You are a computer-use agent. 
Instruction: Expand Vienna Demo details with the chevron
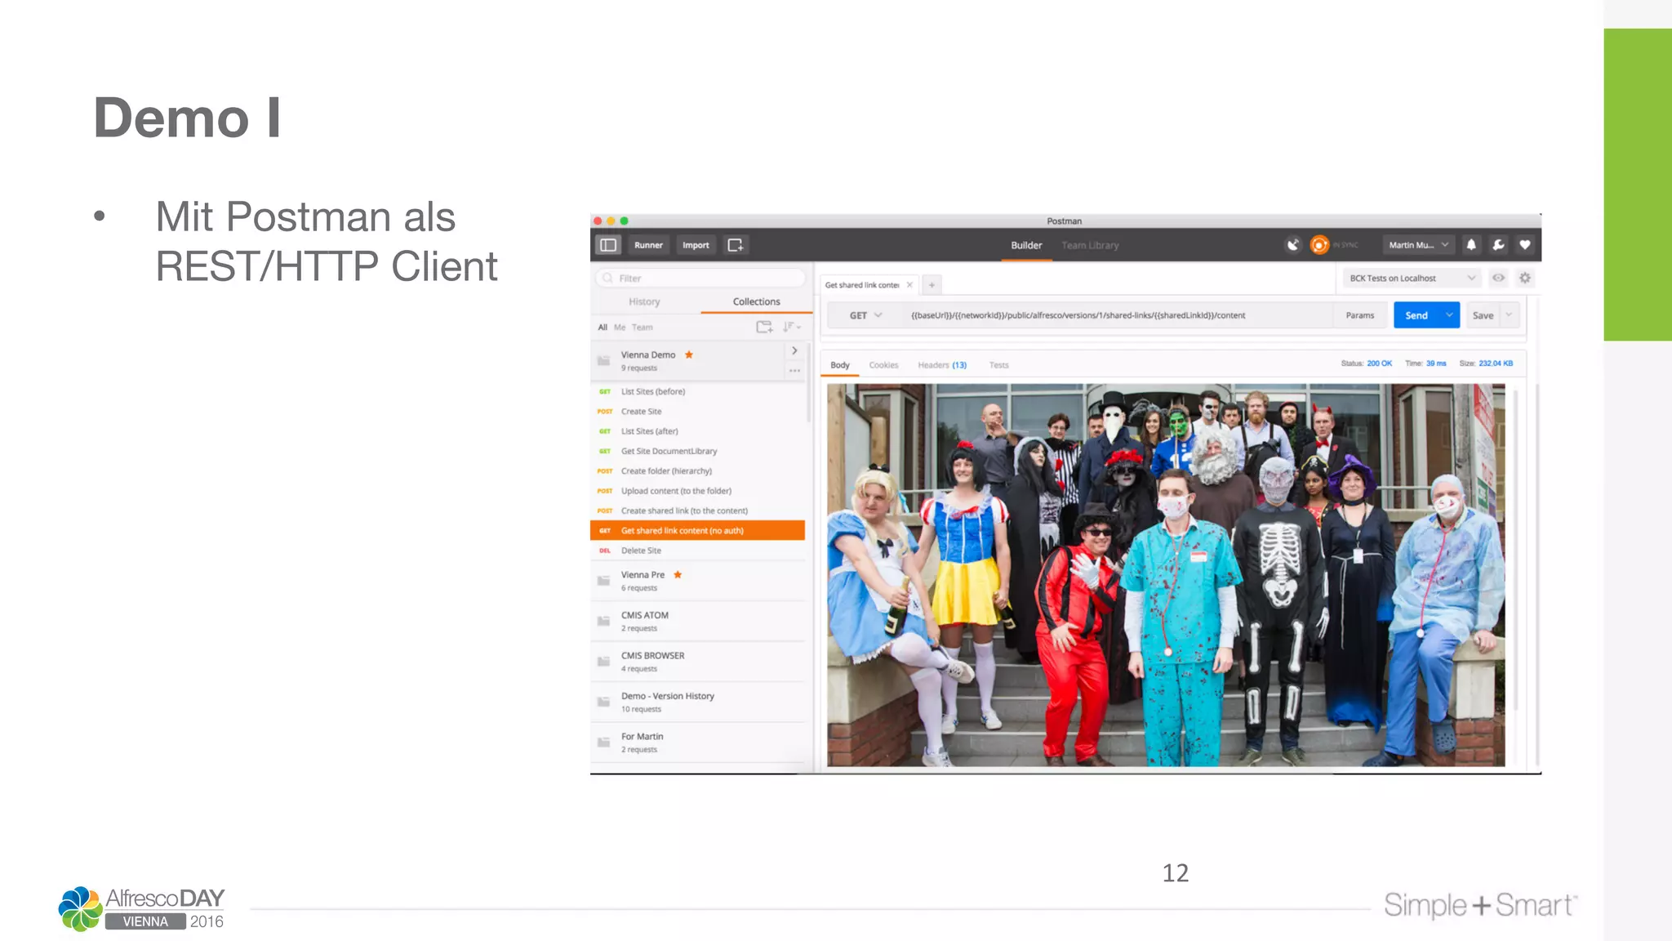[794, 350]
